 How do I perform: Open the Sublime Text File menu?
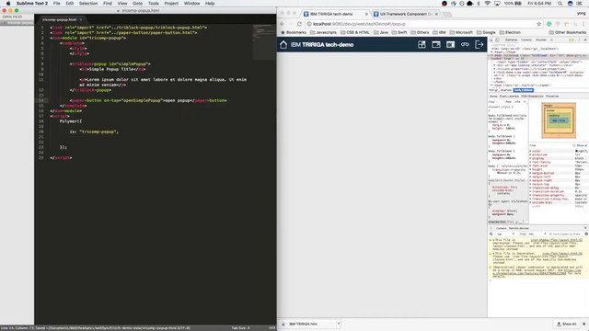pos(56,4)
